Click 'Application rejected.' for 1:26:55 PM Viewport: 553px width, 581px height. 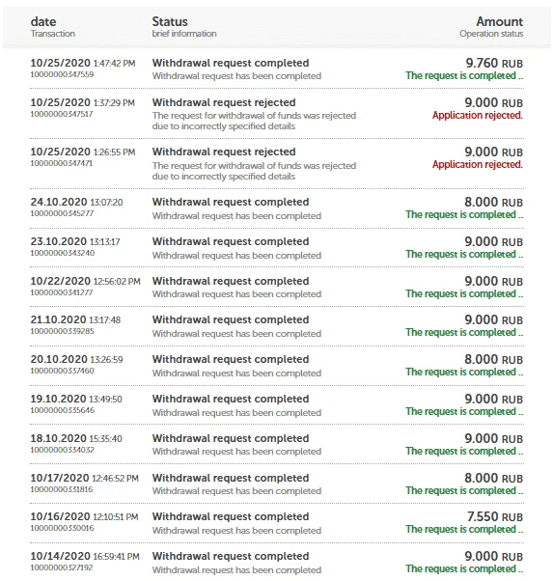click(x=478, y=164)
